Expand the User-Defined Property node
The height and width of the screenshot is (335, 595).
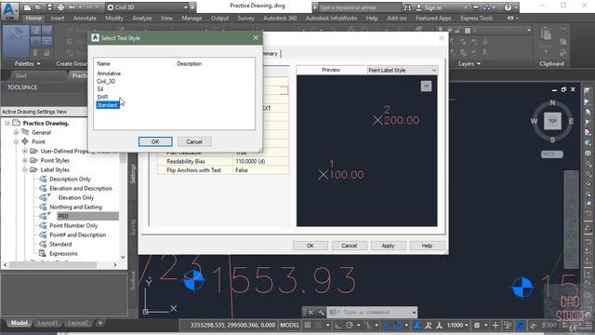pos(25,151)
